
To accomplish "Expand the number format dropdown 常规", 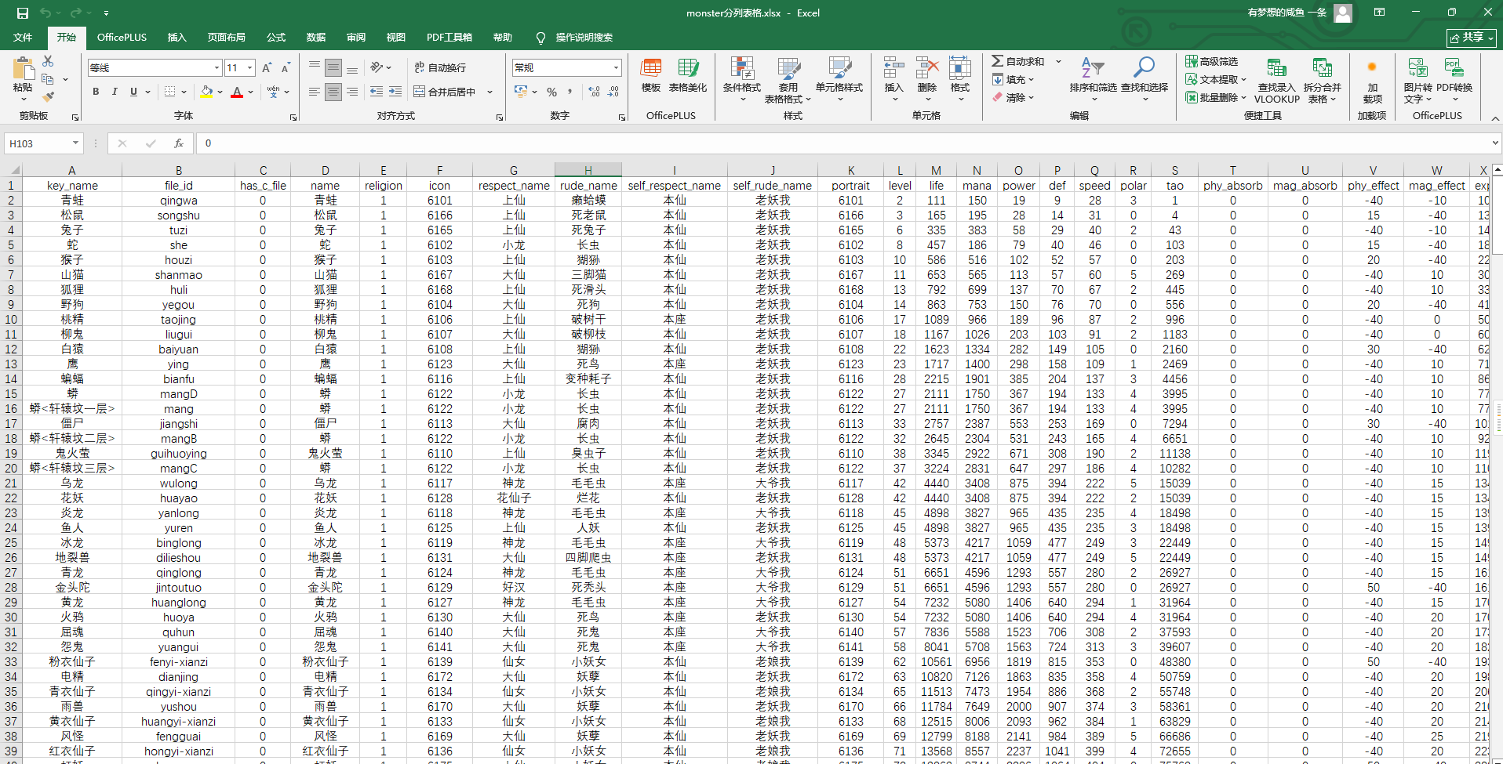I will coord(616,68).
